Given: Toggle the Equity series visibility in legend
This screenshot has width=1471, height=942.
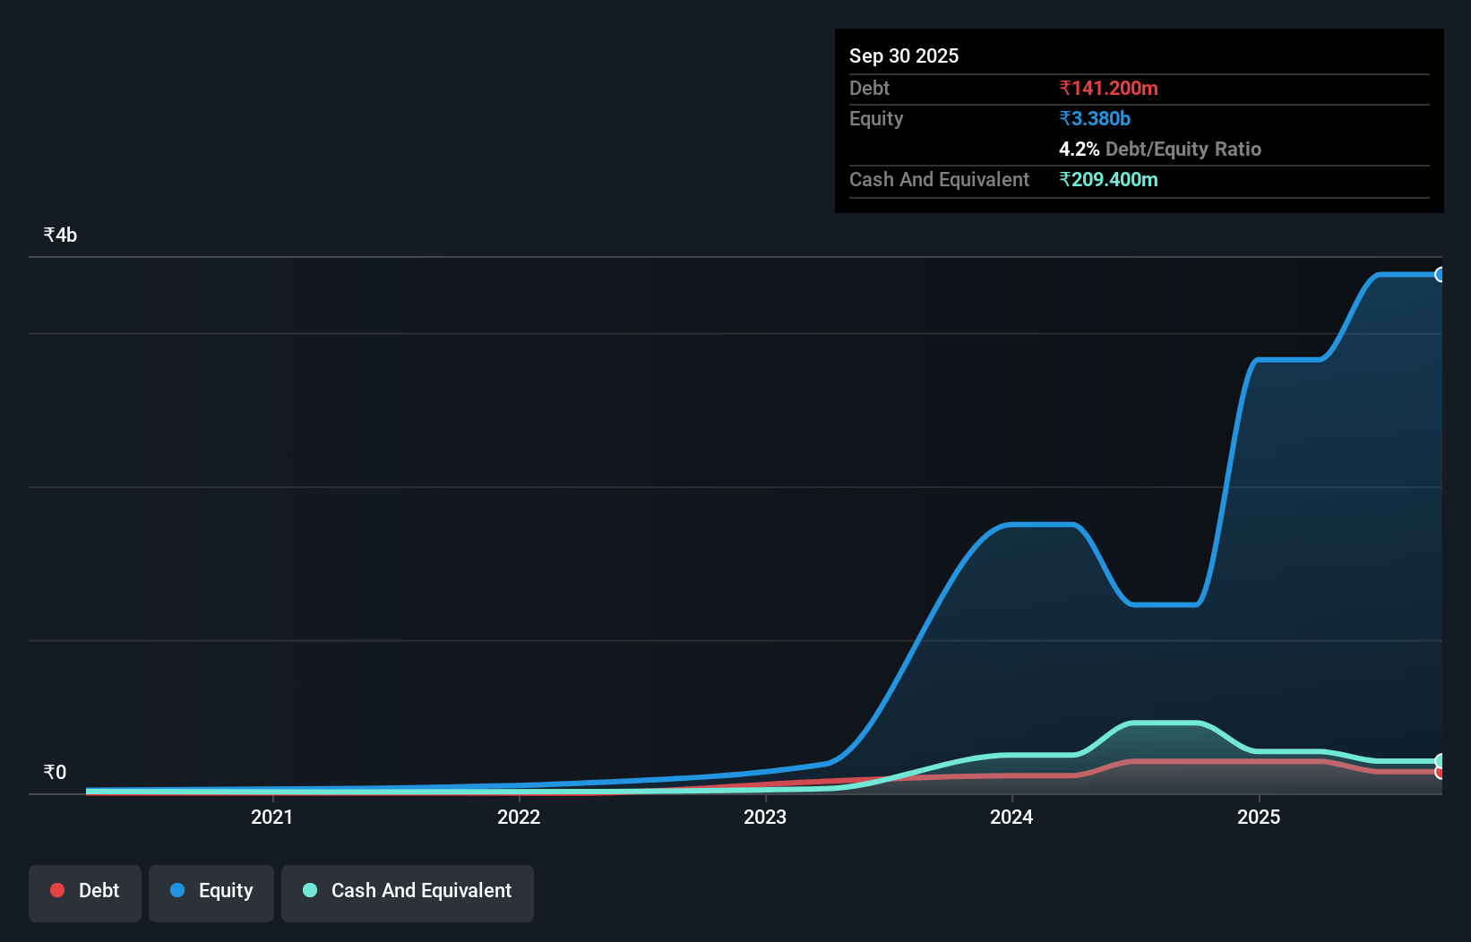Looking at the screenshot, I should [211, 890].
